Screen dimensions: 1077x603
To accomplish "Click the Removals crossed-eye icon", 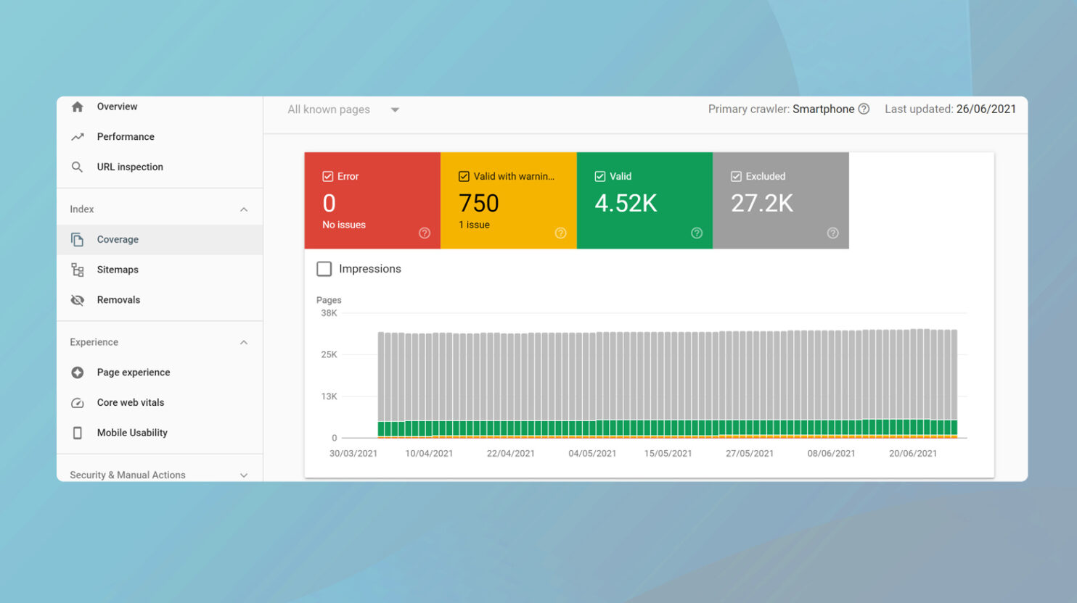I will [x=78, y=300].
